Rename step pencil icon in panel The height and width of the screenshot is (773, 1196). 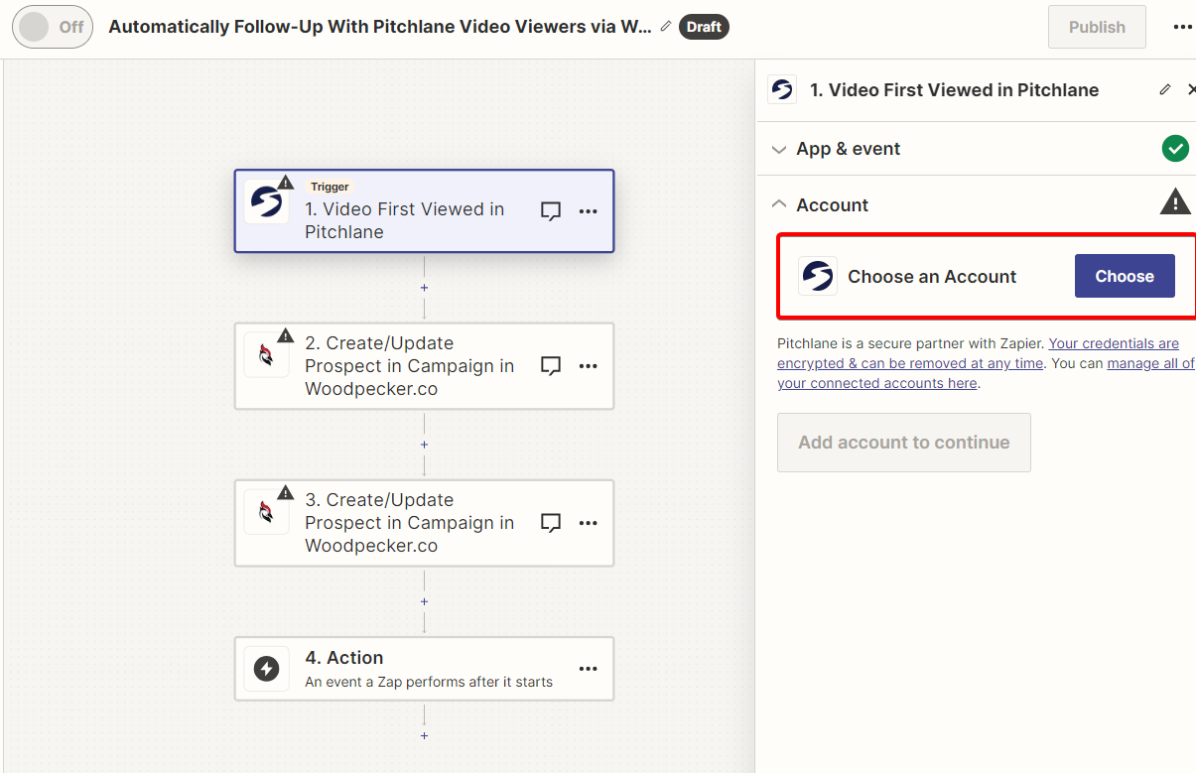1165,89
